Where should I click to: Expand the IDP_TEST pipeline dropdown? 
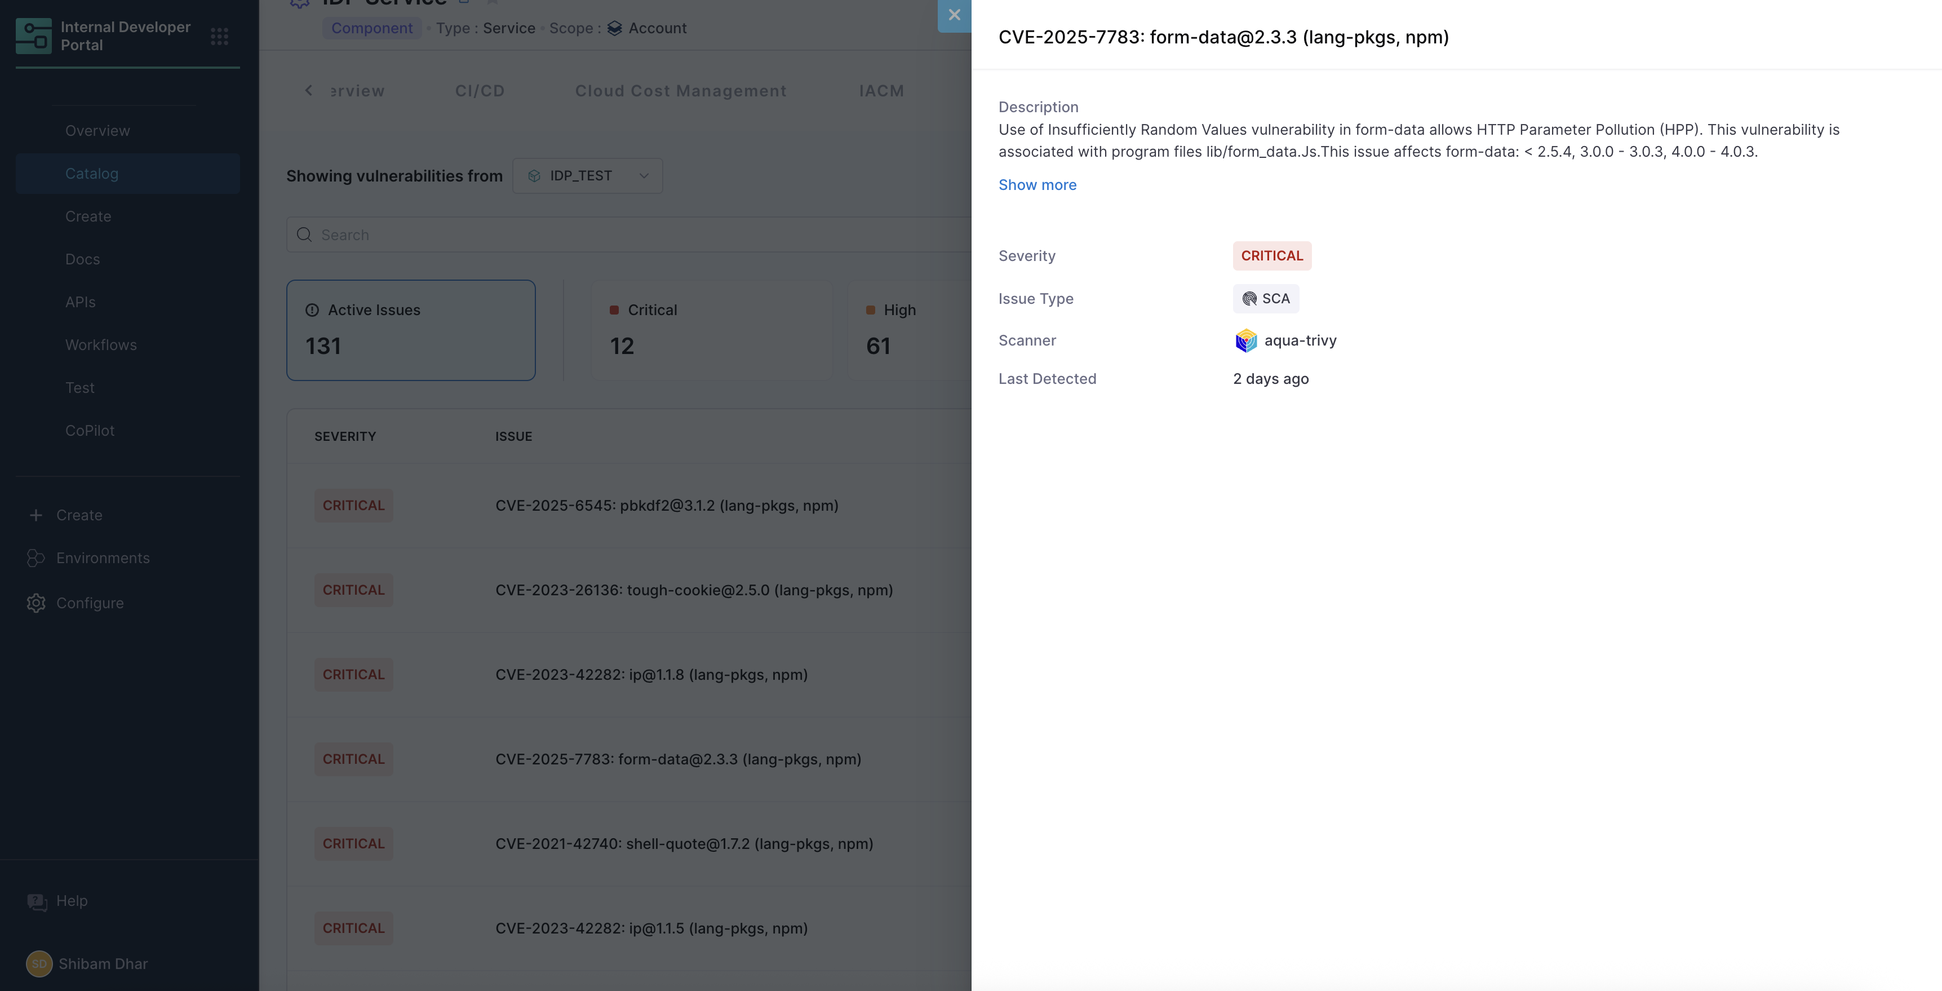click(587, 176)
